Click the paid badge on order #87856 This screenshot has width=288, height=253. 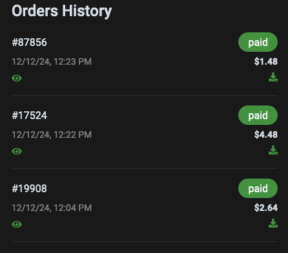pyautogui.click(x=258, y=42)
